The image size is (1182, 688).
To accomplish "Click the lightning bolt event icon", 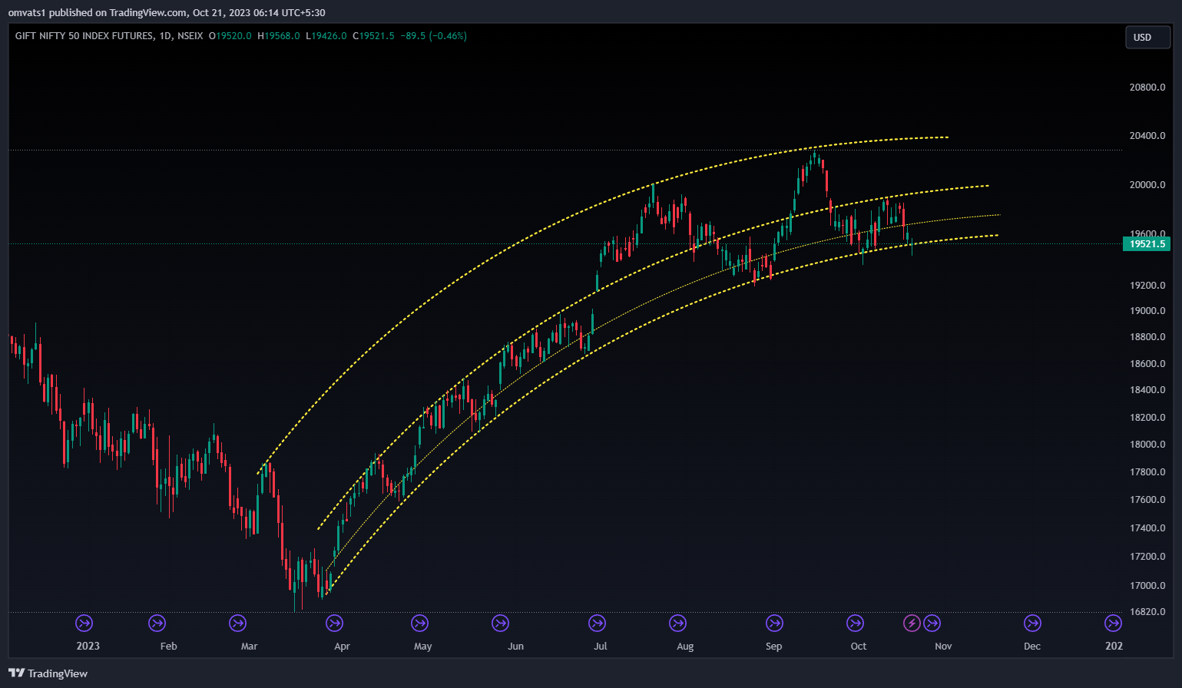I will tap(912, 623).
